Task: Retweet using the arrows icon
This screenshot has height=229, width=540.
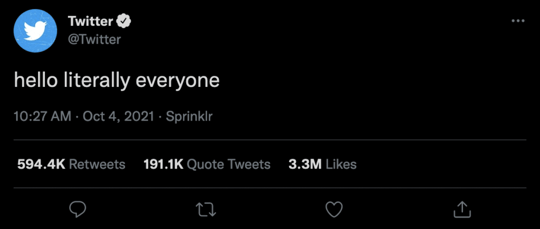Action: point(206,210)
